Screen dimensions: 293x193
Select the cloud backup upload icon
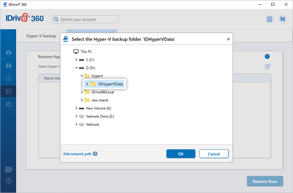pyautogui.click(x=9, y=52)
